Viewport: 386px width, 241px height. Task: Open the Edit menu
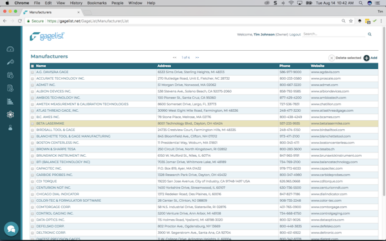point(48,3)
